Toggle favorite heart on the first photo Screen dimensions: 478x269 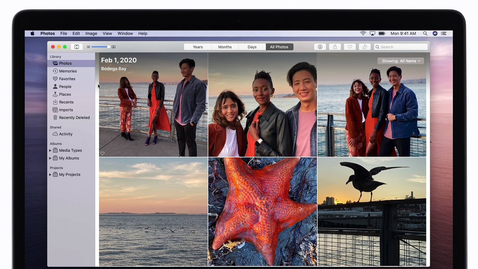pyautogui.click(x=102, y=154)
